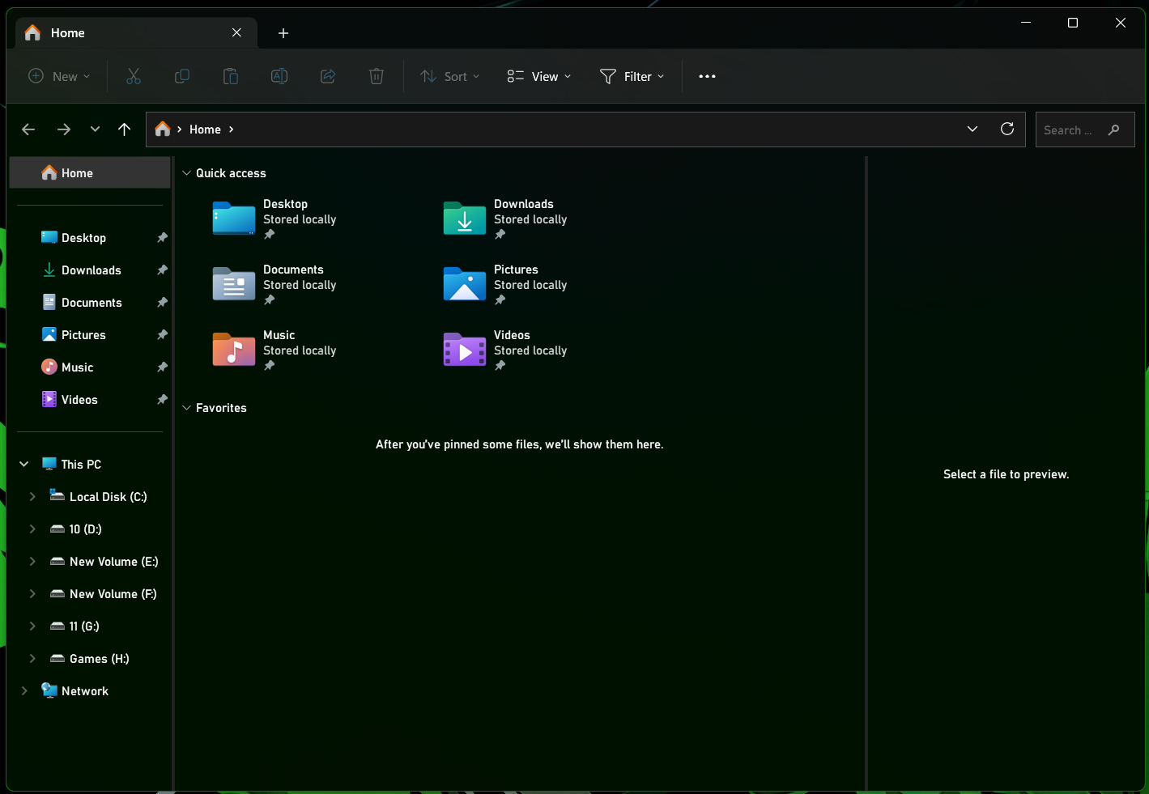The width and height of the screenshot is (1149, 794).
Task: Select the Rename icon in the toolbar
Action: 279,76
